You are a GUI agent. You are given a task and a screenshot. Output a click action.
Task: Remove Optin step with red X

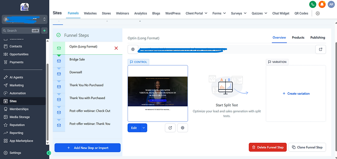coord(116,48)
